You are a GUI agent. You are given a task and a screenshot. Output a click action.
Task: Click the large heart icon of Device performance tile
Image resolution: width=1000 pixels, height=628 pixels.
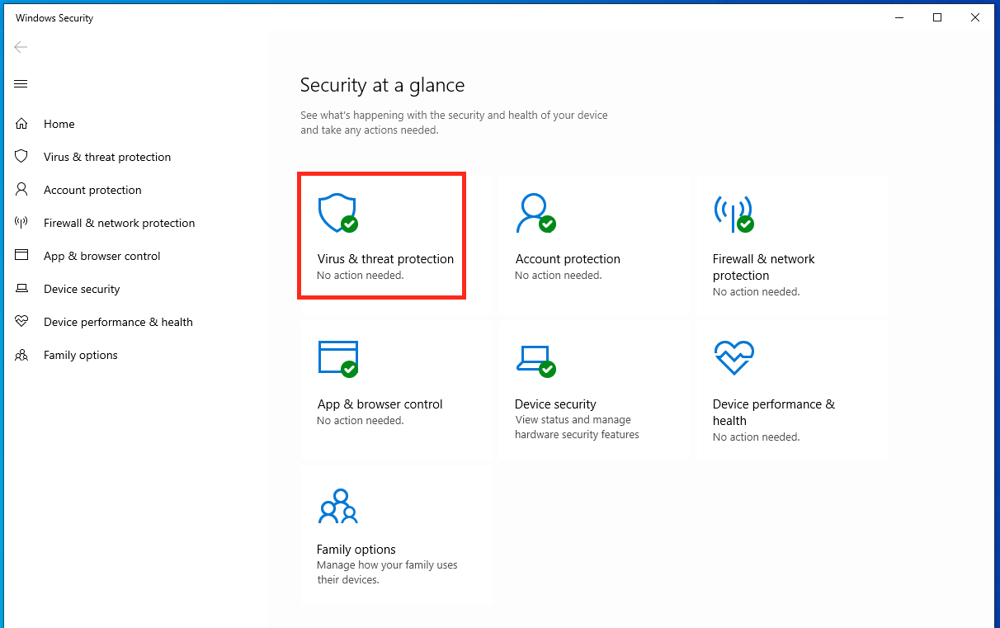click(x=733, y=358)
